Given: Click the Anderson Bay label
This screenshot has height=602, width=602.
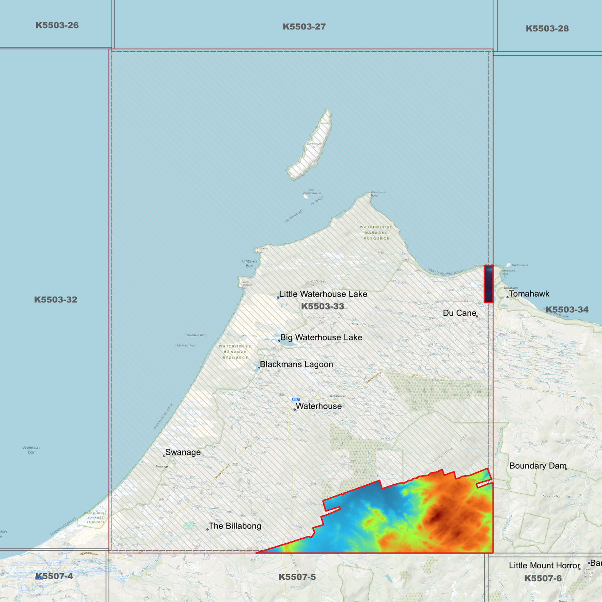Looking at the screenshot, I should coord(31,450).
